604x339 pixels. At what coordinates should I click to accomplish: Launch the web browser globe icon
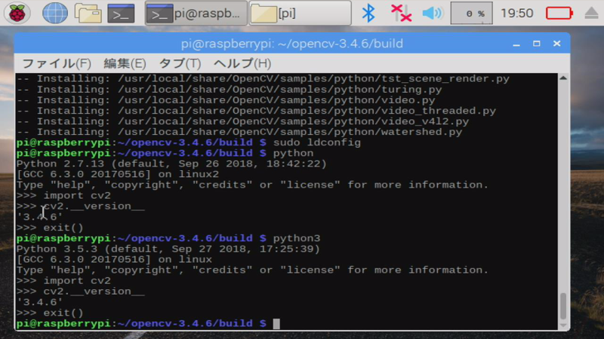pos(54,13)
